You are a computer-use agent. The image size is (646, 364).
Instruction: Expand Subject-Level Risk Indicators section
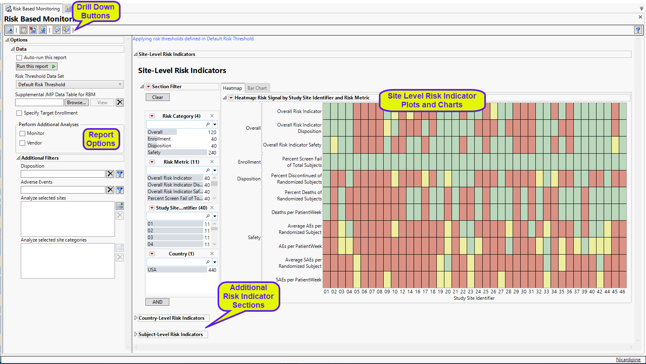pyautogui.click(x=136, y=334)
